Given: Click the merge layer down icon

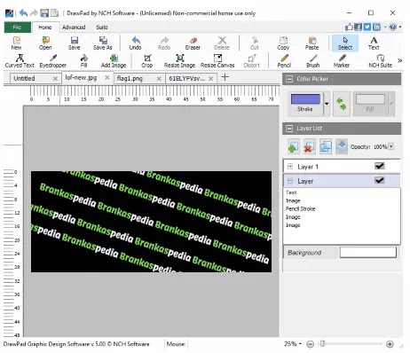Looking at the screenshot, I should (342, 146).
